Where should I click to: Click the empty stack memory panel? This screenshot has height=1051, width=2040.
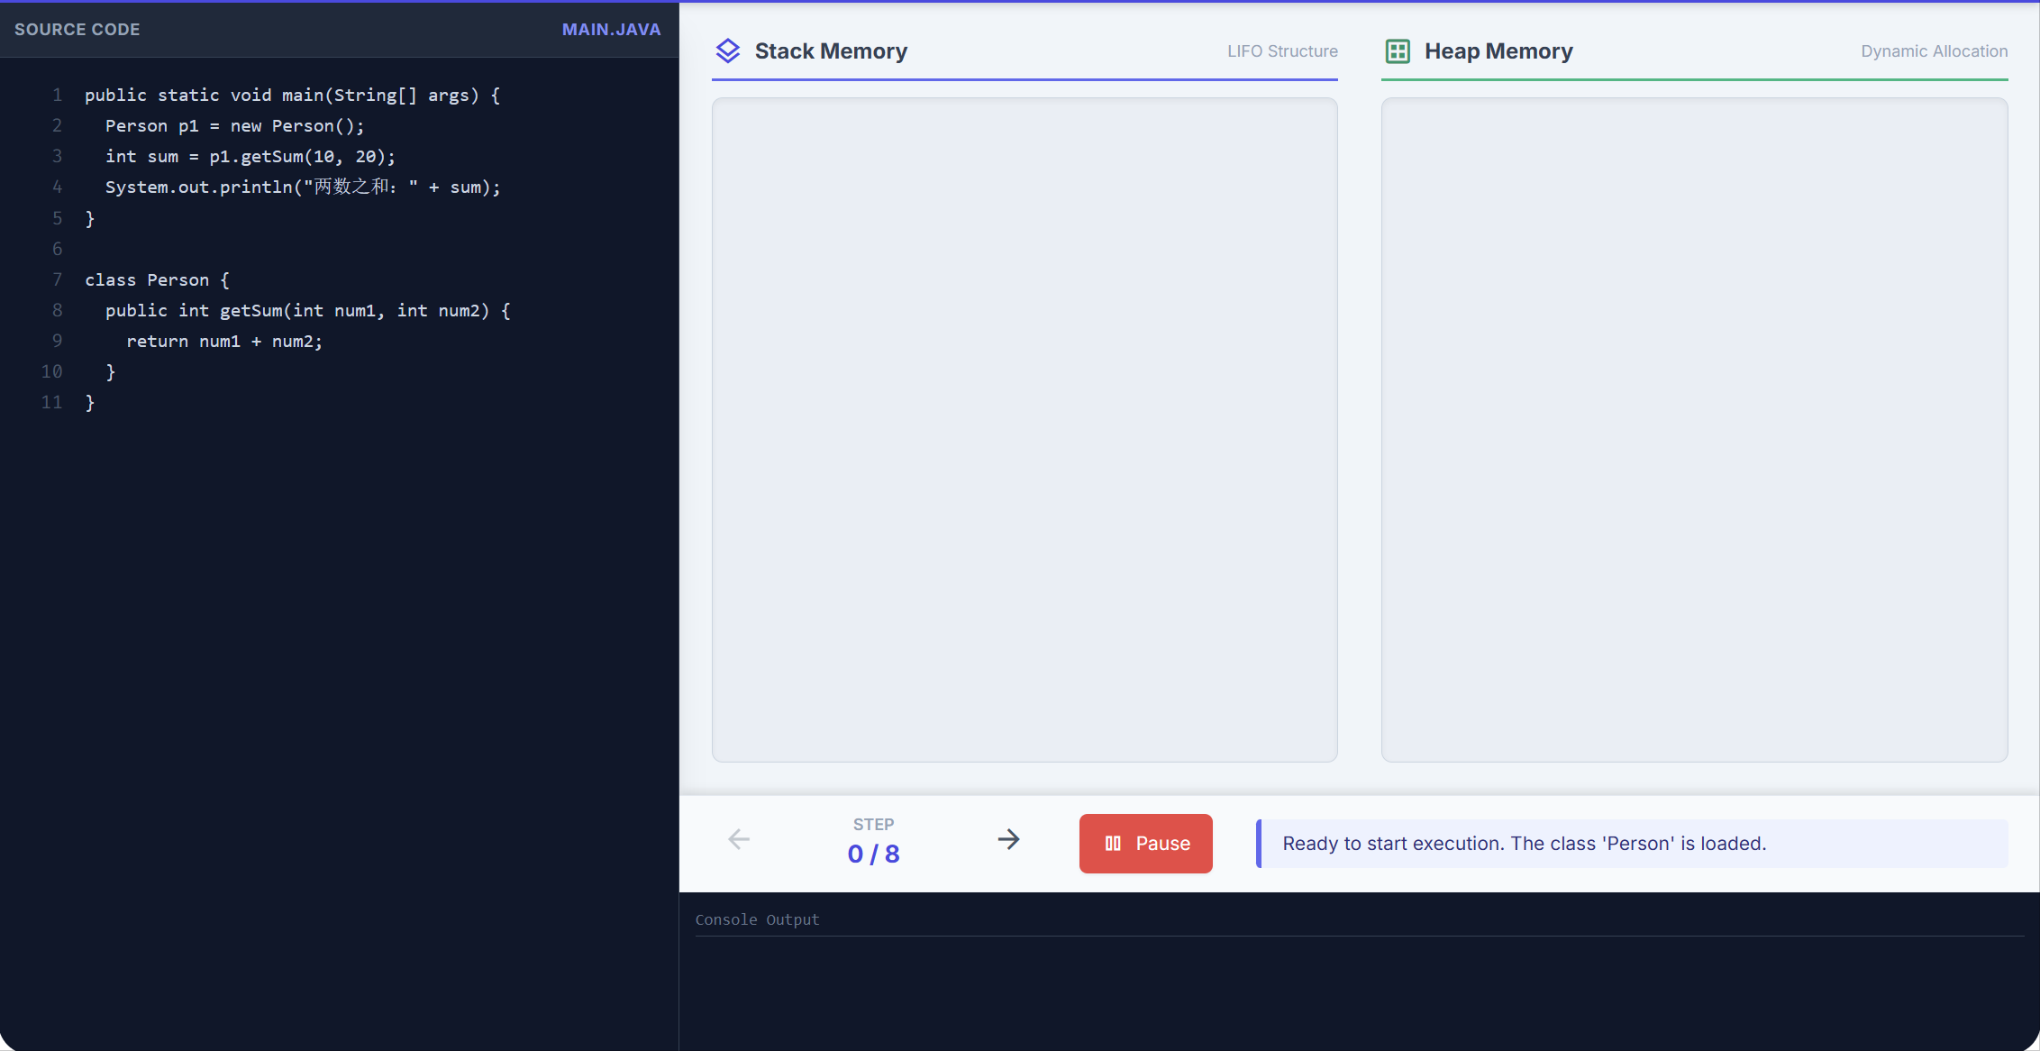tap(1025, 430)
